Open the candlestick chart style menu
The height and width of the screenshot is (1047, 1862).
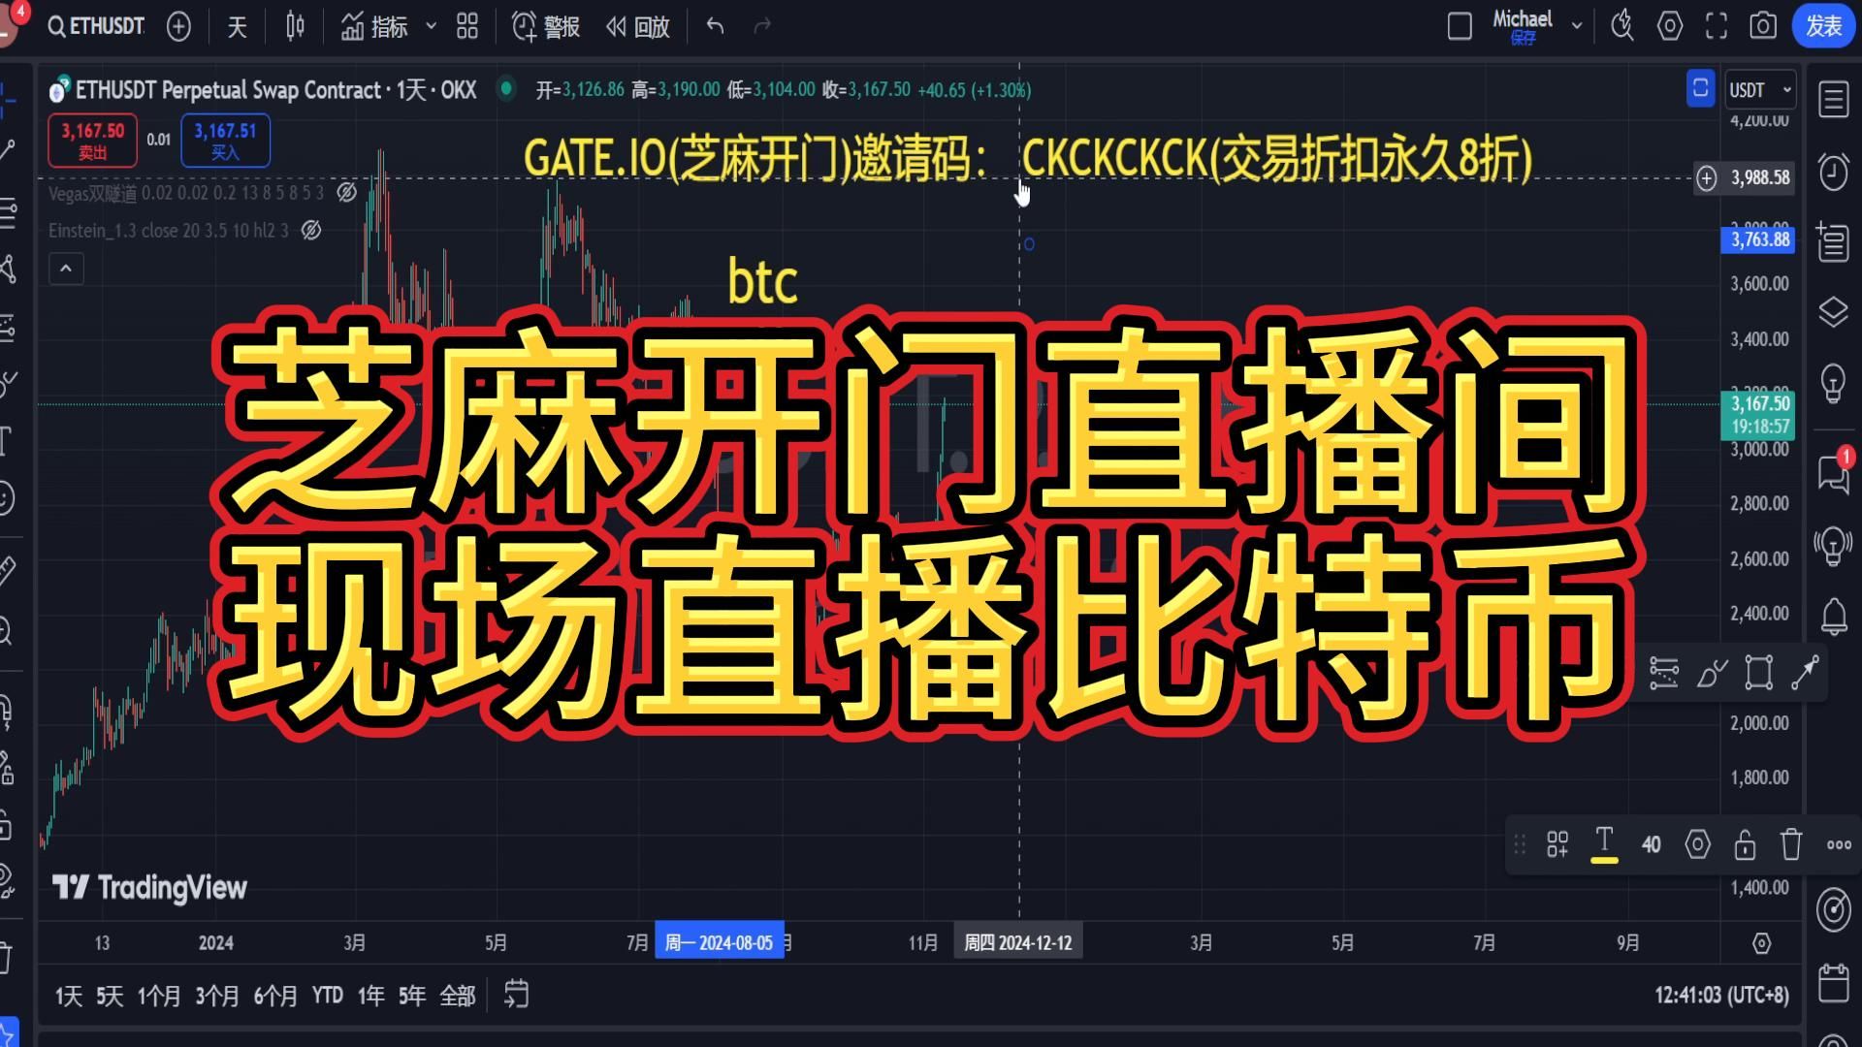[x=296, y=26]
